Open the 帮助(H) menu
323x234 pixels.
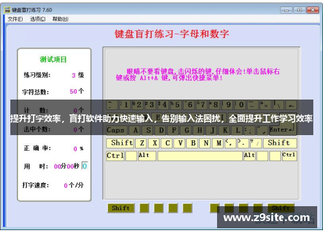click(60, 19)
